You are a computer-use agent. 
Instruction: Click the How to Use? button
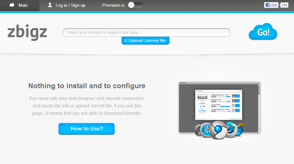[87, 128]
